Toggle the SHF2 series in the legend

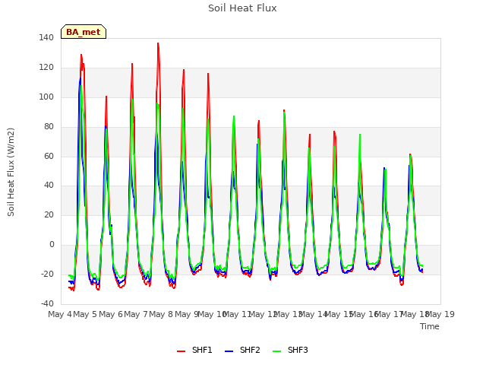point(242,350)
